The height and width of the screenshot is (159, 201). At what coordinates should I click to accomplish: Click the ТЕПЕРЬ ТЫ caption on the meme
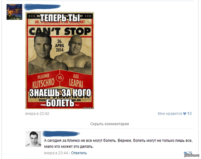[x=60, y=18]
